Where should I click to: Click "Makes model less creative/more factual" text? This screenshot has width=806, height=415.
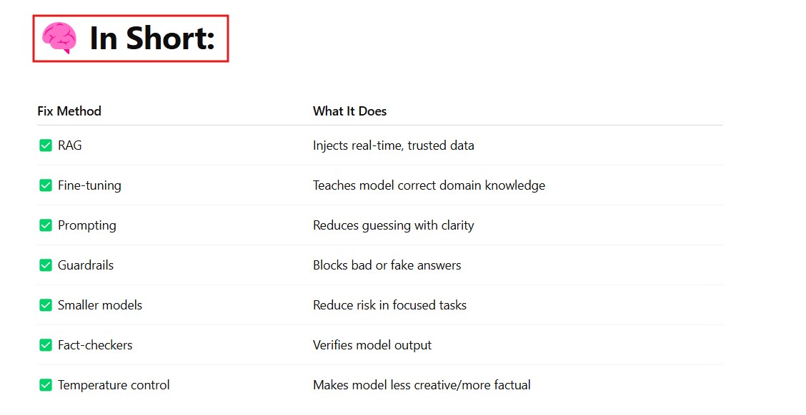(x=422, y=385)
